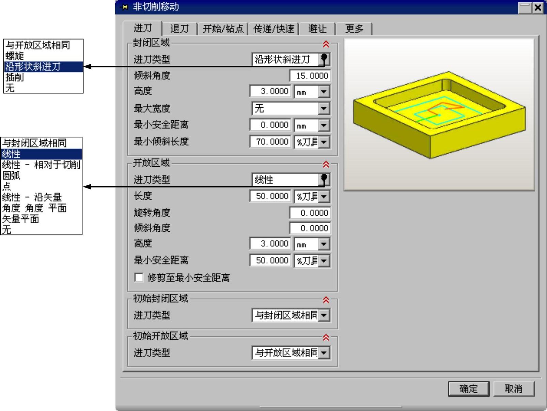This screenshot has width=547, height=411.
Task: Click closed-area 最小安全距离 field 0.0000
Action: point(270,125)
